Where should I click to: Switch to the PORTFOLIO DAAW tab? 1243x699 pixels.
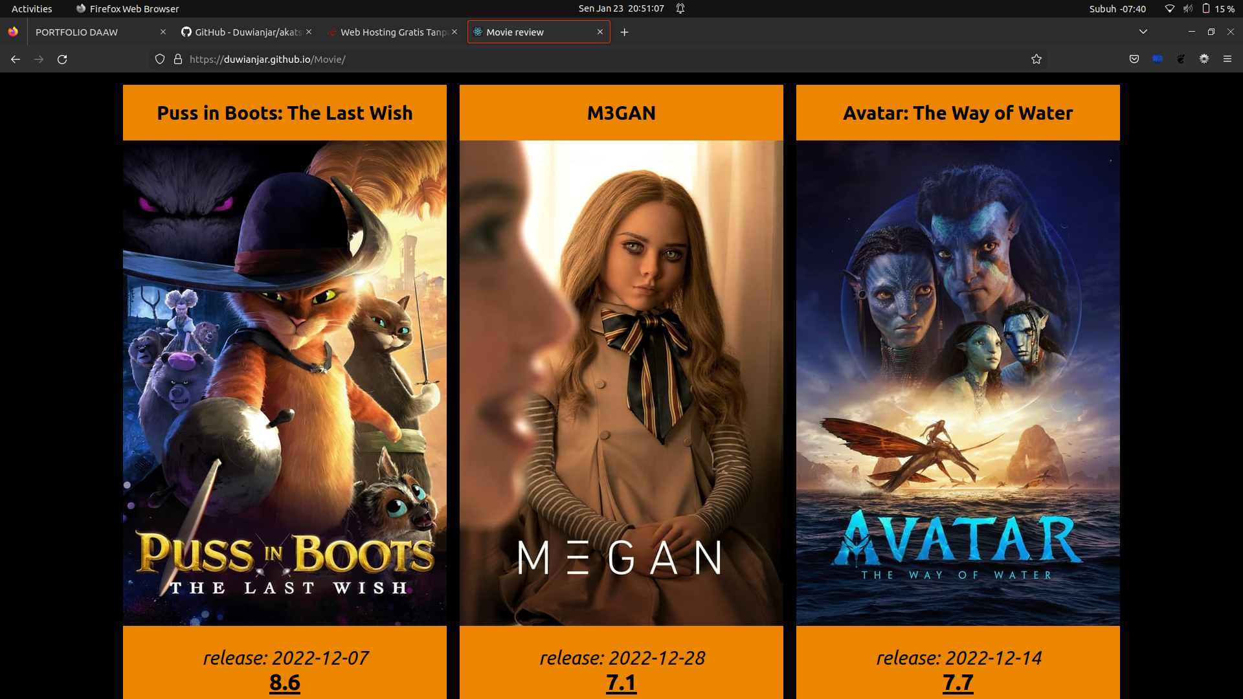pos(91,32)
